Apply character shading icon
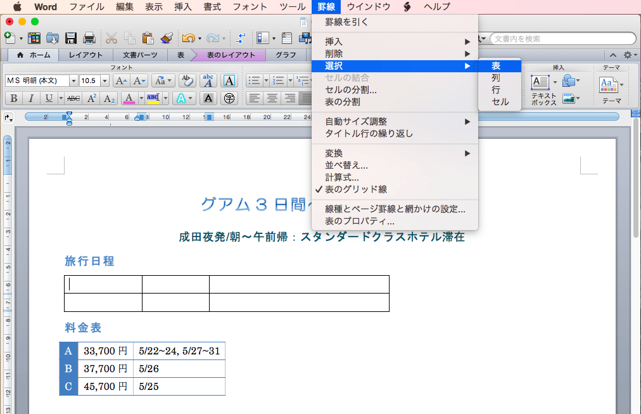641x414 pixels. [208, 98]
